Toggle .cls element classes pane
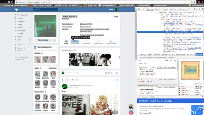This screenshot has width=204, height=115. pyautogui.click(x=171, y=60)
